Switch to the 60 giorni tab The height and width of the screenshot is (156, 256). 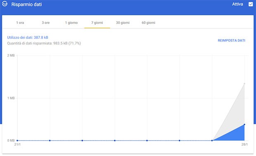148,23
